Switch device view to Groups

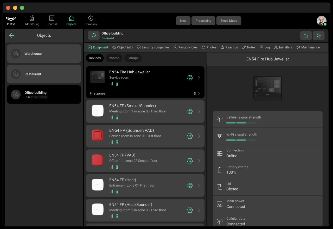[133, 58]
